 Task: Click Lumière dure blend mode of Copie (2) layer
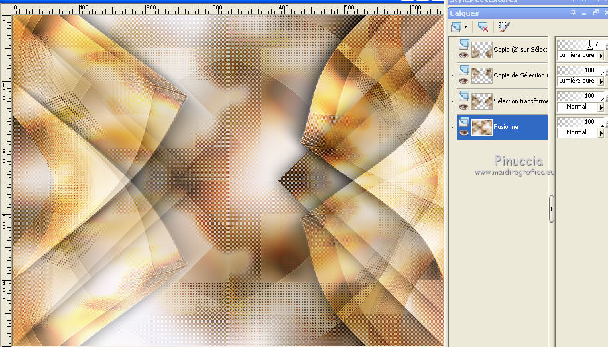coord(577,56)
